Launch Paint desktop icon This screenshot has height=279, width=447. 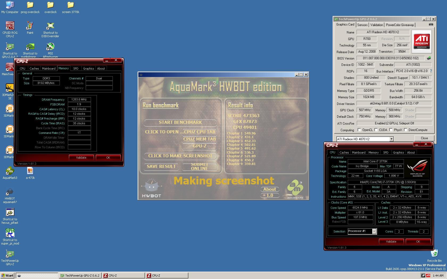[x=30, y=28]
